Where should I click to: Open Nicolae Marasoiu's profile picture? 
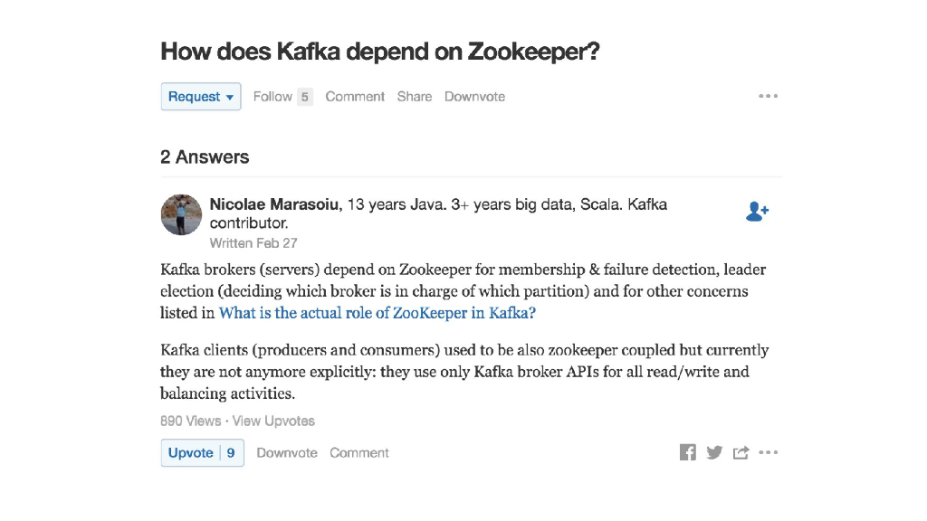(x=181, y=214)
